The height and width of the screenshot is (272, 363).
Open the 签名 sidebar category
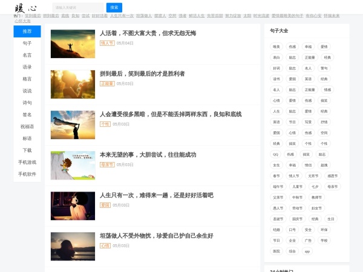27,115
